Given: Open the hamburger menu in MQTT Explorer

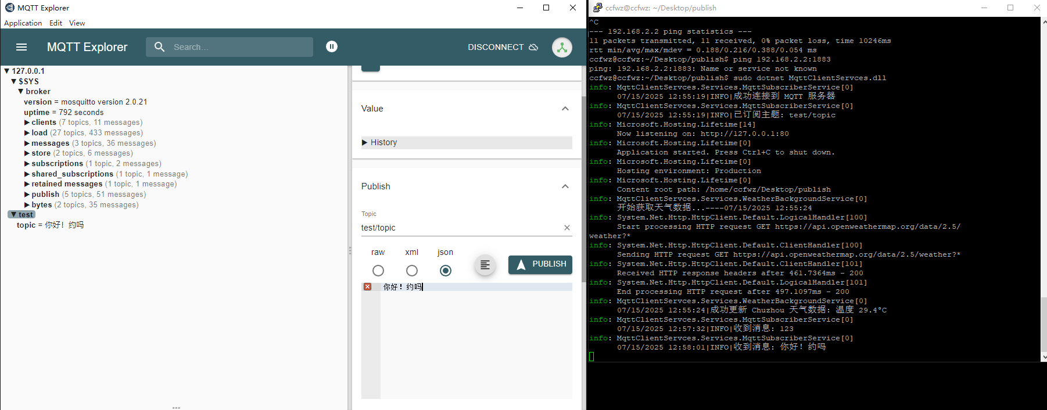Looking at the screenshot, I should [x=21, y=47].
